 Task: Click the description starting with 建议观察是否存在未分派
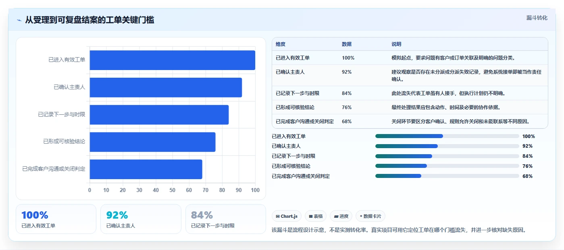[x=467, y=75]
